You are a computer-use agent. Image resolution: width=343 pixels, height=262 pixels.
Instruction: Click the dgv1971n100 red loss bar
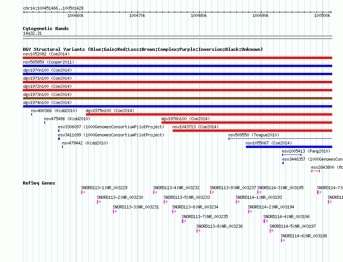[177, 82]
